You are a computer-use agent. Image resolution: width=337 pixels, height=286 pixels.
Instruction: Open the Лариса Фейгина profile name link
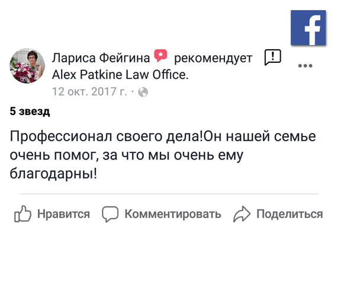pyautogui.click(x=101, y=58)
